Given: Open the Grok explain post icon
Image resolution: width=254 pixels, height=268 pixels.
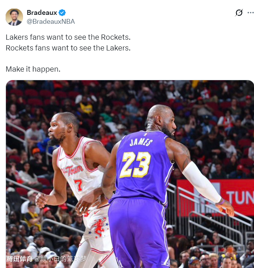Looking at the screenshot, I should click(x=239, y=13).
